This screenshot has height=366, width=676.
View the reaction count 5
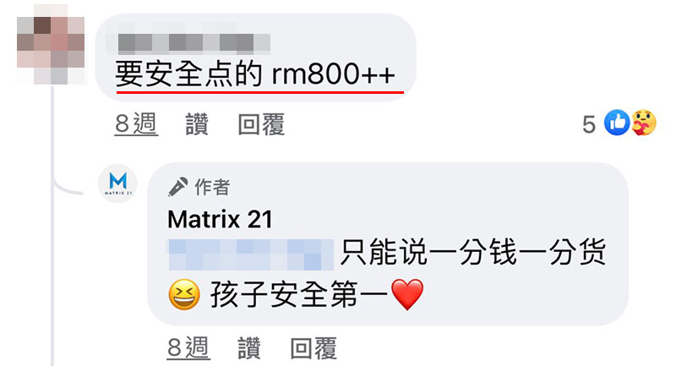[589, 124]
